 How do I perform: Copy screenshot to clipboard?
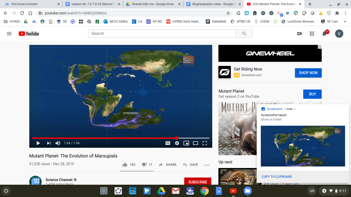tap(277, 177)
